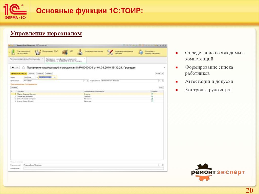Open the Управление нарядами и работами section
The height and width of the screenshot is (194, 259).
[120, 52]
